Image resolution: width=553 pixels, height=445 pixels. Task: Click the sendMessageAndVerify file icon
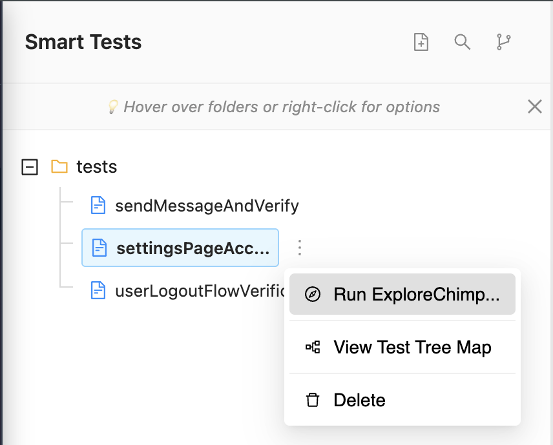(x=98, y=206)
